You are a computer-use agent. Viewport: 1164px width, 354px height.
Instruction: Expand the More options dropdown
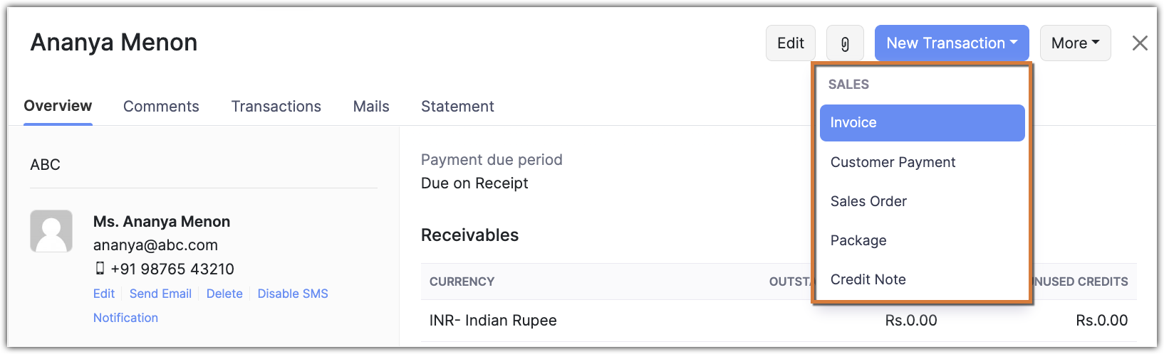[x=1075, y=43]
